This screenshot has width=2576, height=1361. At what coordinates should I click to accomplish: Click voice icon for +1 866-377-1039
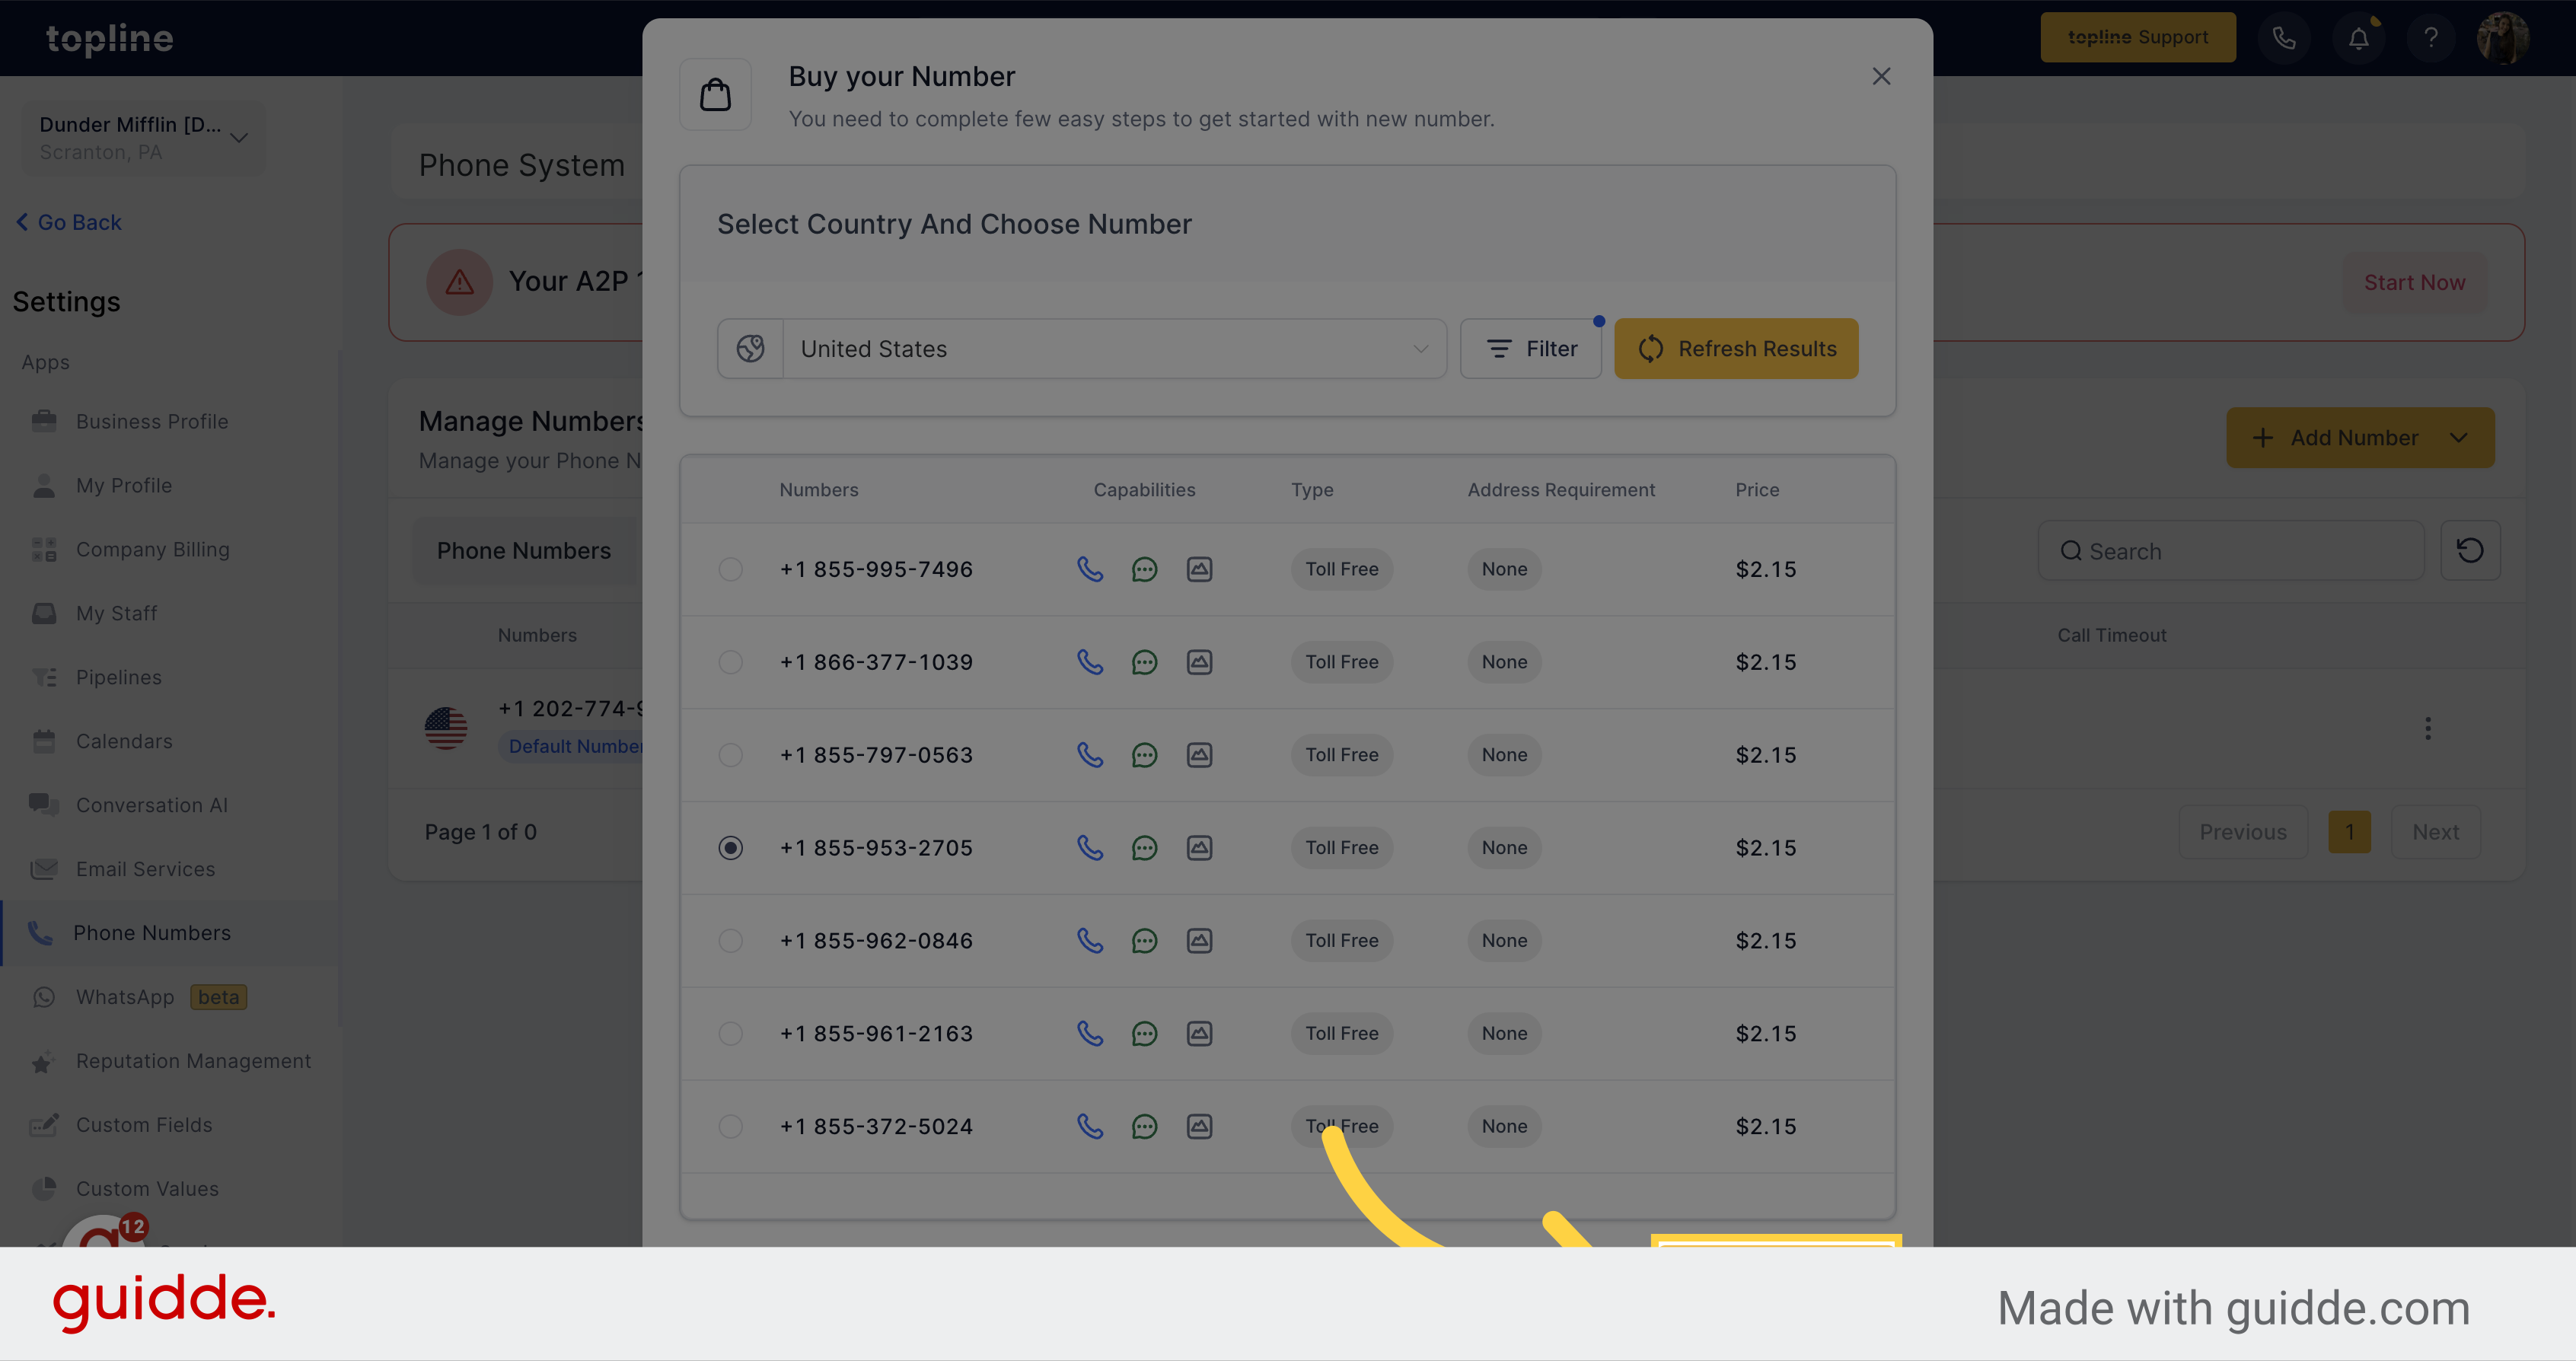click(1090, 662)
